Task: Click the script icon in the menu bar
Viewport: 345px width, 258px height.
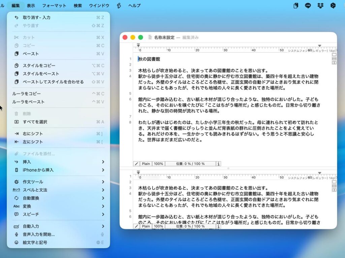Action: click(x=119, y=5)
